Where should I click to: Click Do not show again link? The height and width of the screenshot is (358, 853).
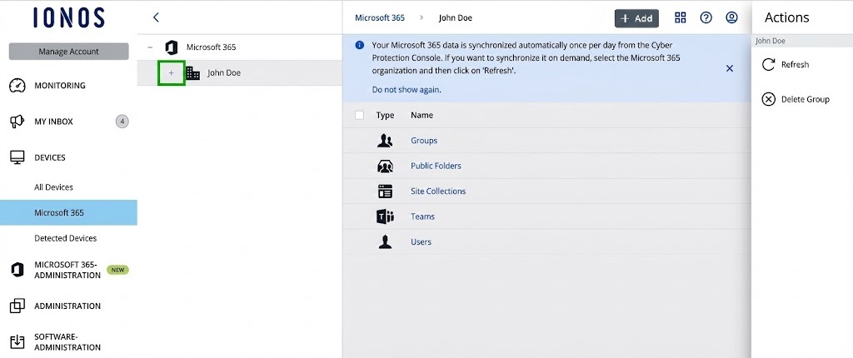pos(407,90)
